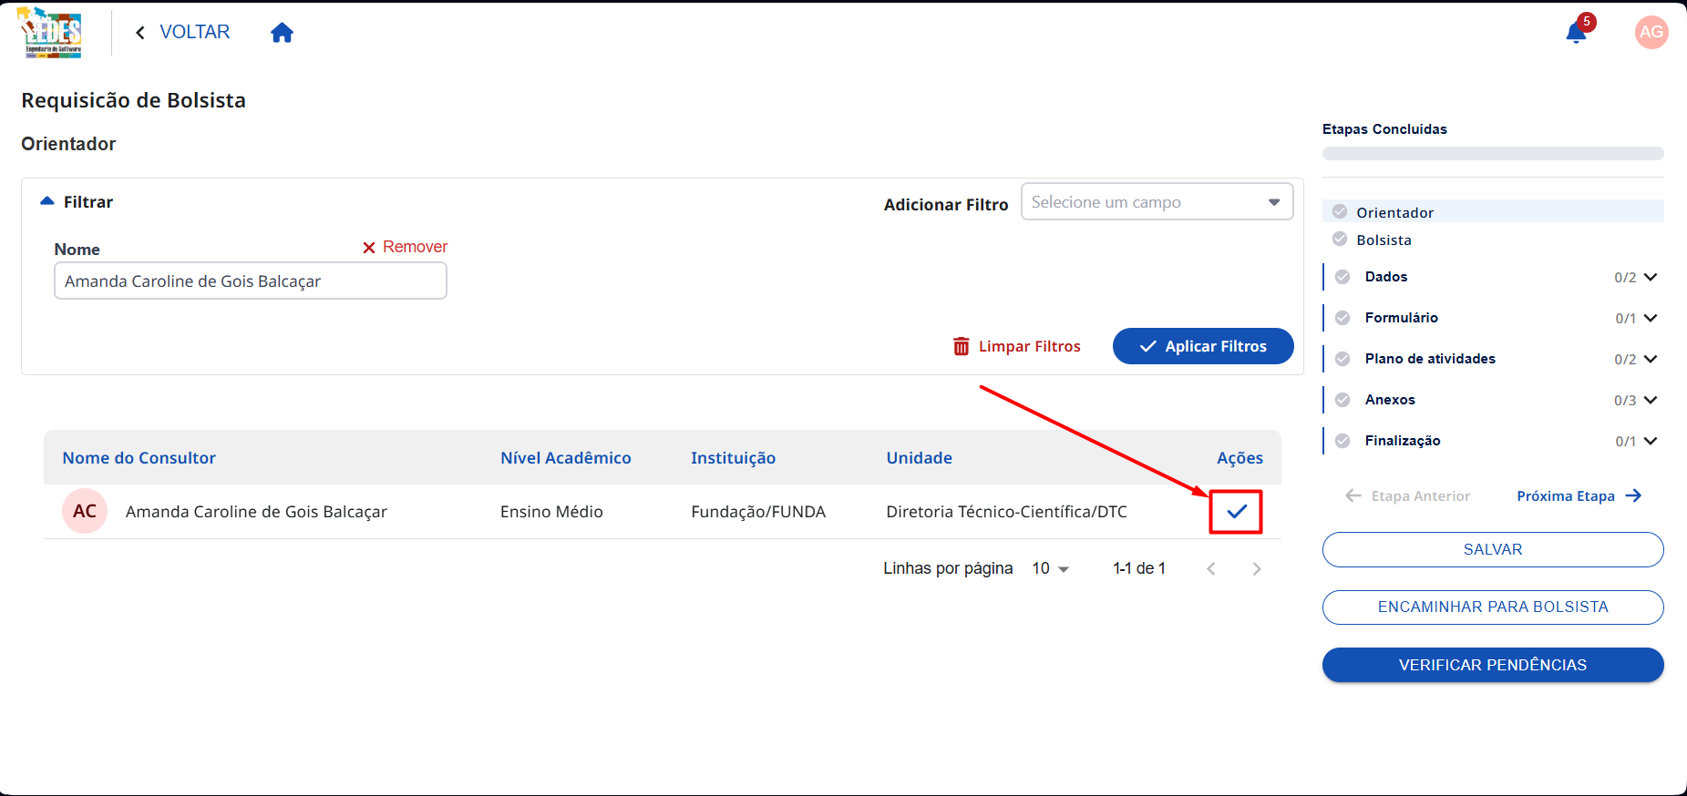The width and height of the screenshot is (1687, 796).
Task: Go to home via house icon
Action: click(x=283, y=33)
